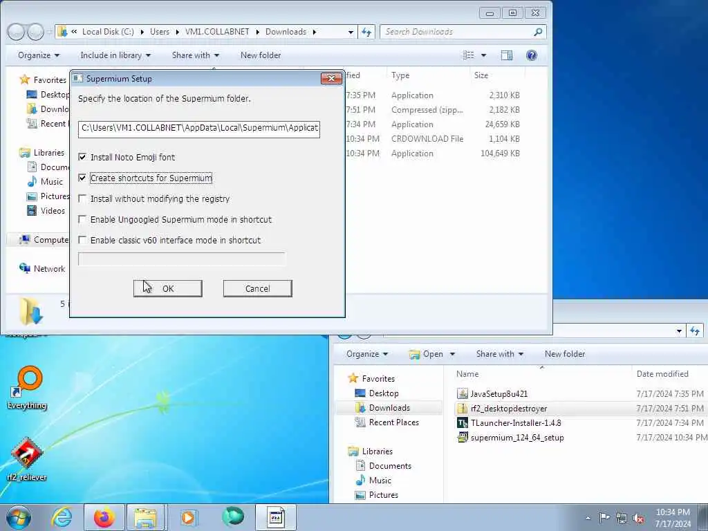Click New folder in top Explorer window
This screenshot has width=708, height=531.
point(261,55)
